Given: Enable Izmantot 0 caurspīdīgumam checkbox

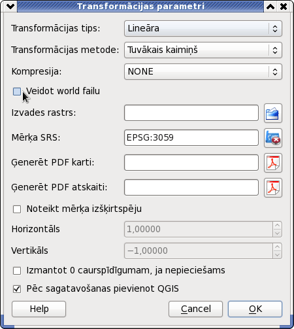Looking at the screenshot, I should [17, 271].
